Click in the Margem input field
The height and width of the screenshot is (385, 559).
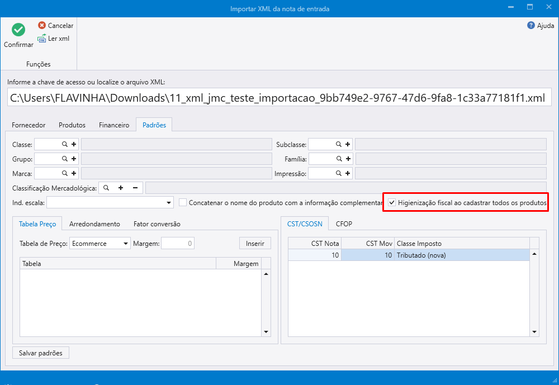178,244
